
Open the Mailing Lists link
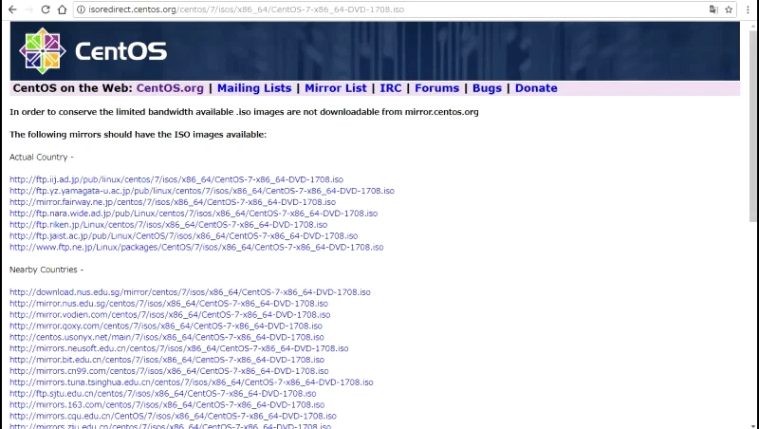(254, 88)
